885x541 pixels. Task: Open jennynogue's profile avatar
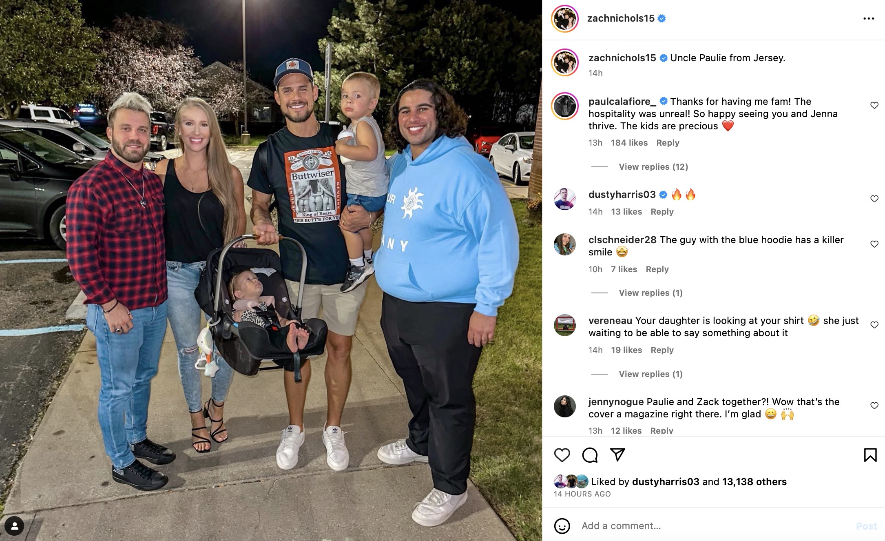(x=565, y=406)
